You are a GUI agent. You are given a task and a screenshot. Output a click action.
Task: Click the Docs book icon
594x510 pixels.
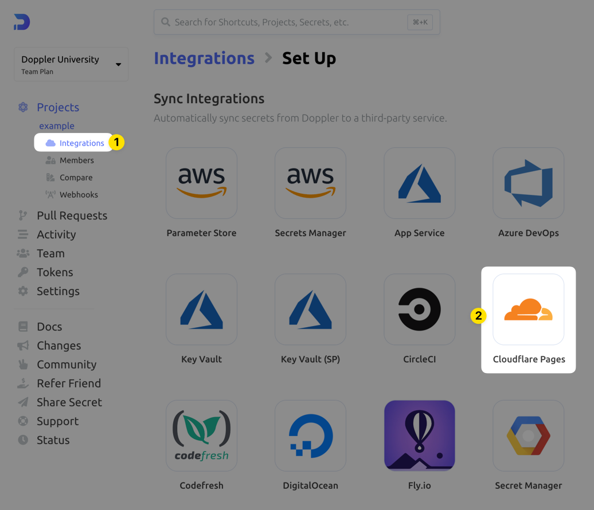point(23,327)
